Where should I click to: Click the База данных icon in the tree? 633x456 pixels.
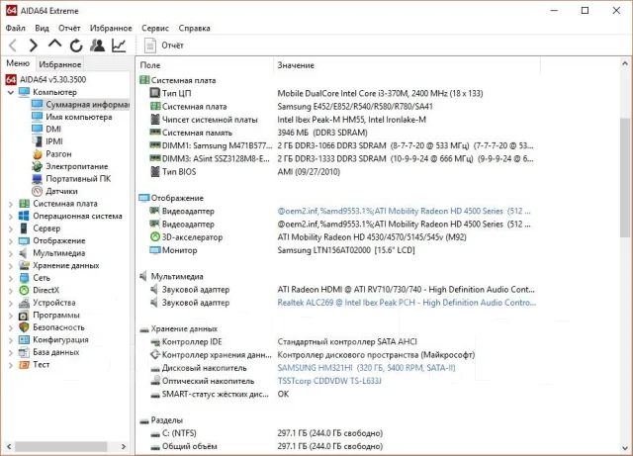[24, 352]
